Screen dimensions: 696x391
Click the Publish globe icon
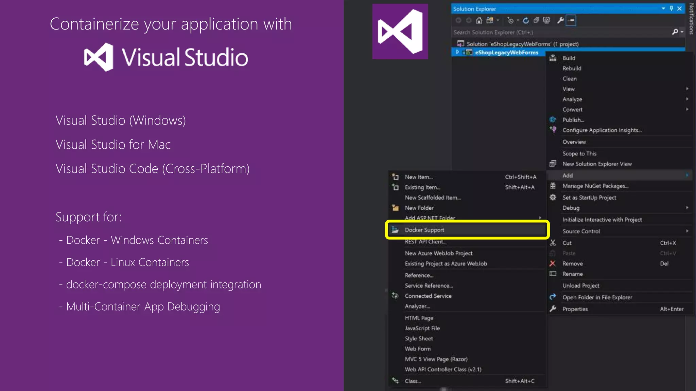tap(553, 119)
